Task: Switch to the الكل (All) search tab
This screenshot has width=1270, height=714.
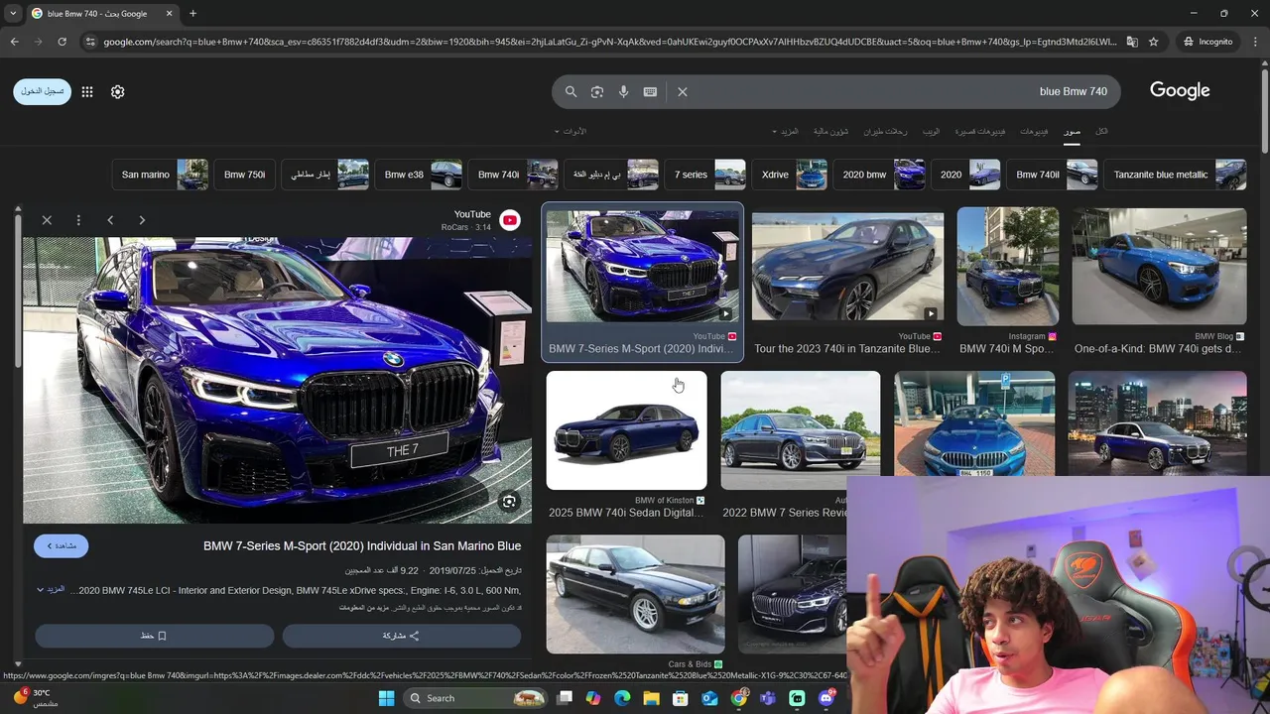Action: (1101, 131)
